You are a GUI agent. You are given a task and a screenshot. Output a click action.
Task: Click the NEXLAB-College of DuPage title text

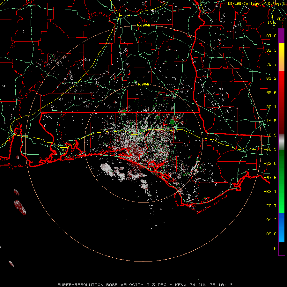click(x=256, y=4)
